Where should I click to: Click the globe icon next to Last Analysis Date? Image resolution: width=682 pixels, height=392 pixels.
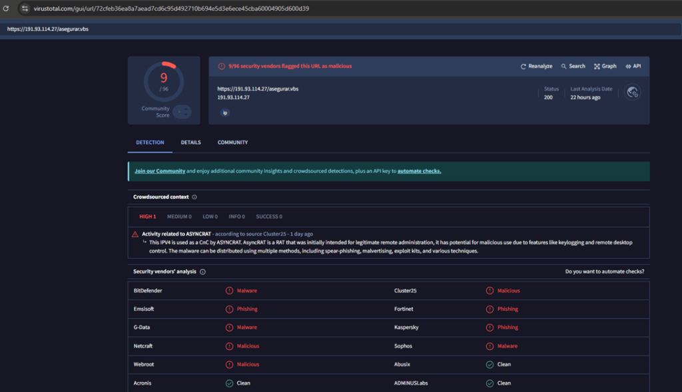tap(633, 93)
